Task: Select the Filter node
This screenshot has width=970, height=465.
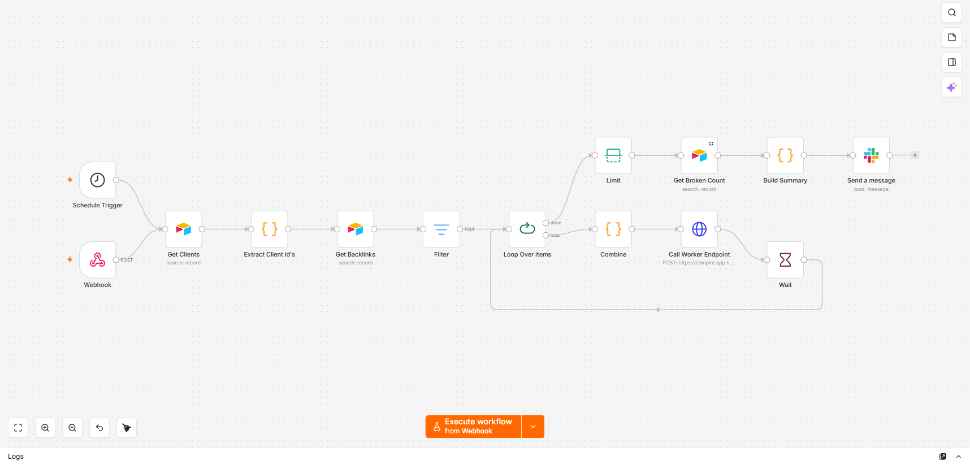Action: pyautogui.click(x=441, y=229)
